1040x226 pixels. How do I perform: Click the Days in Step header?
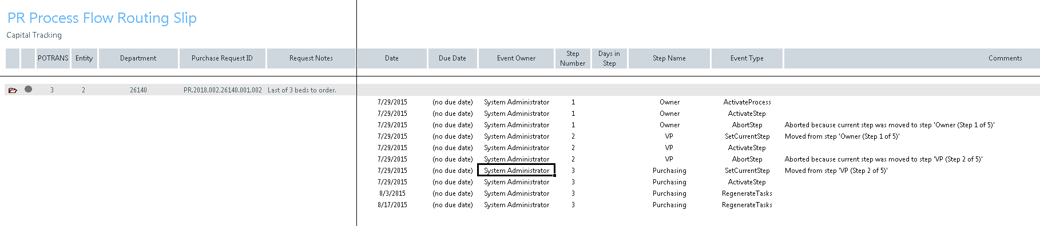[609, 58]
